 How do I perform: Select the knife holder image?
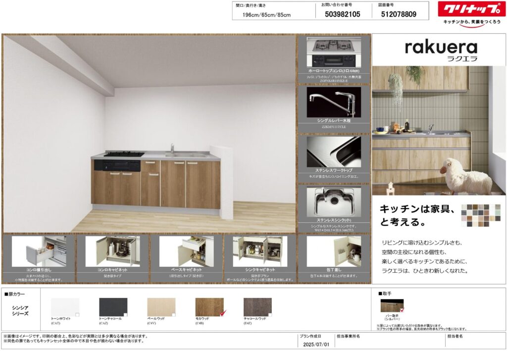click(x=333, y=251)
